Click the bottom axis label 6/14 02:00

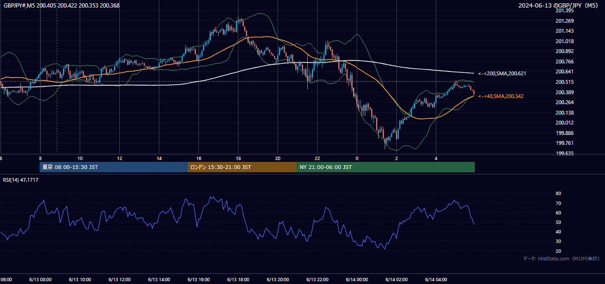point(397,280)
